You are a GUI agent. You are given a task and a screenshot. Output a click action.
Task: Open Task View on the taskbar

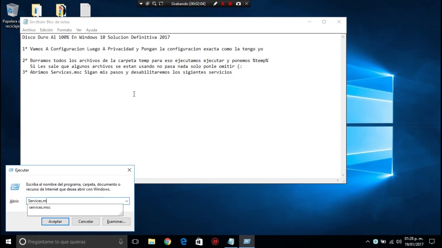[x=135, y=241]
